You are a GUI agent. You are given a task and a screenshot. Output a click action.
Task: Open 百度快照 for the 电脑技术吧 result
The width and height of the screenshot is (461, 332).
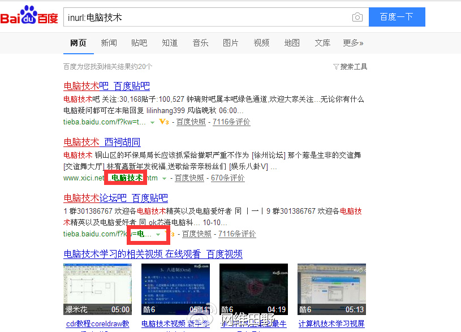pyautogui.click(x=191, y=122)
